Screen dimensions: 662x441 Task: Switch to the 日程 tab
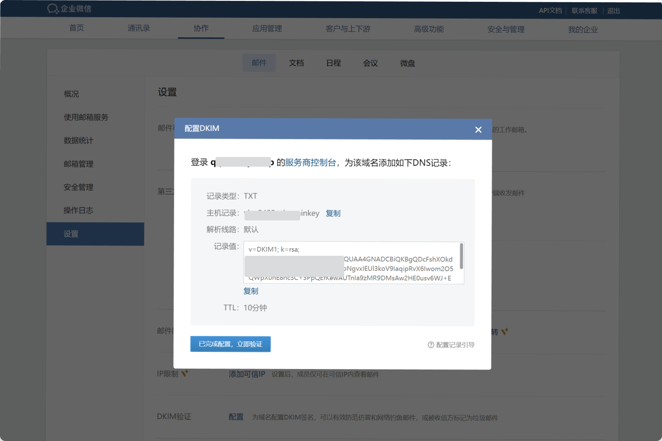point(333,63)
